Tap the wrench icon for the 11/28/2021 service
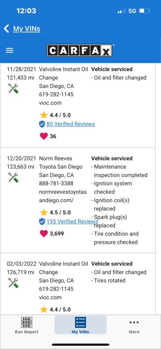The height and width of the screenshot is (349, 161). click(x=13, y=88)
